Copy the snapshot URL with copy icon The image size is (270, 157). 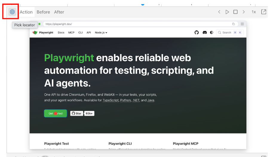point(234,24)
